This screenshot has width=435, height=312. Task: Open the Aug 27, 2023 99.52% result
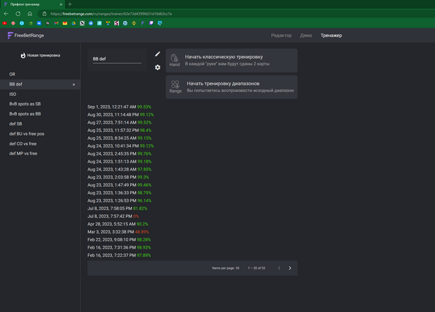pos(119,122)
